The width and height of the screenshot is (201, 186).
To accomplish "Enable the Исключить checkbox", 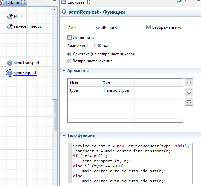I will point(69,38).
